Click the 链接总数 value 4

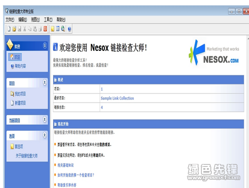[102, 108]
